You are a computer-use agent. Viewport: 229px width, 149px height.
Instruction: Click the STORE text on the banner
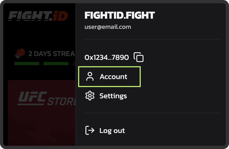pos(62,101)
